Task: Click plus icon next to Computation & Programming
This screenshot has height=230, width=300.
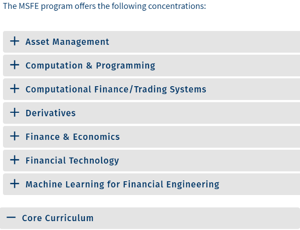Action: pos(15,65)
